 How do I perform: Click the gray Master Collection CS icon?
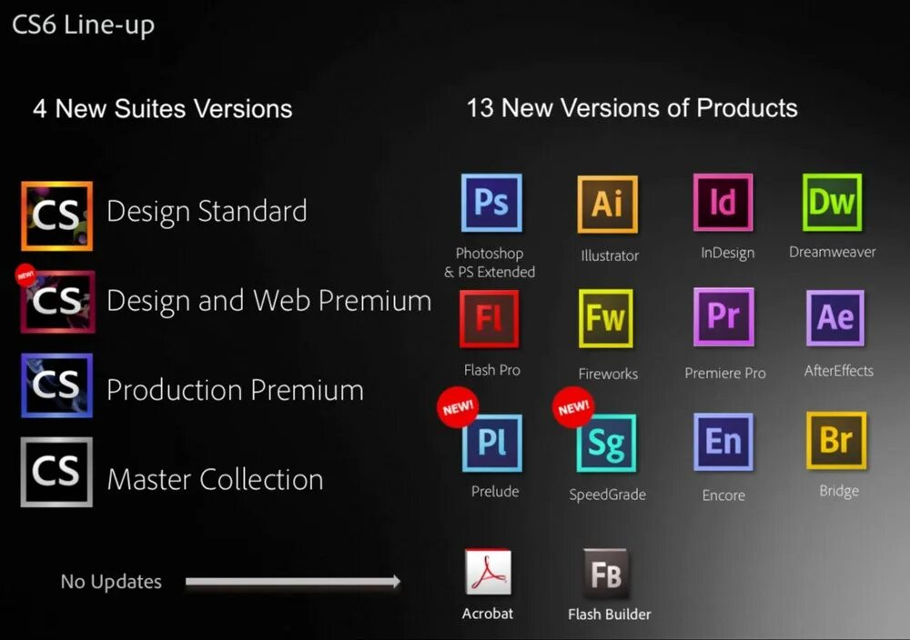point(56,472)
